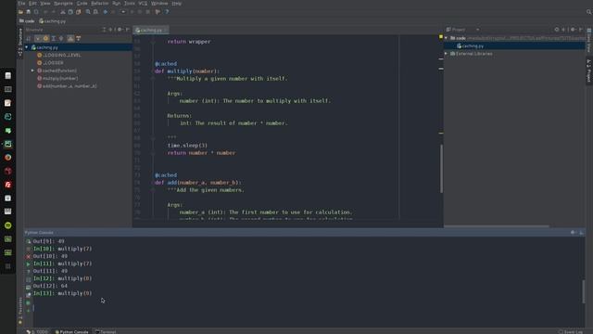Click the Replace toolbar icon

(95, 12)
